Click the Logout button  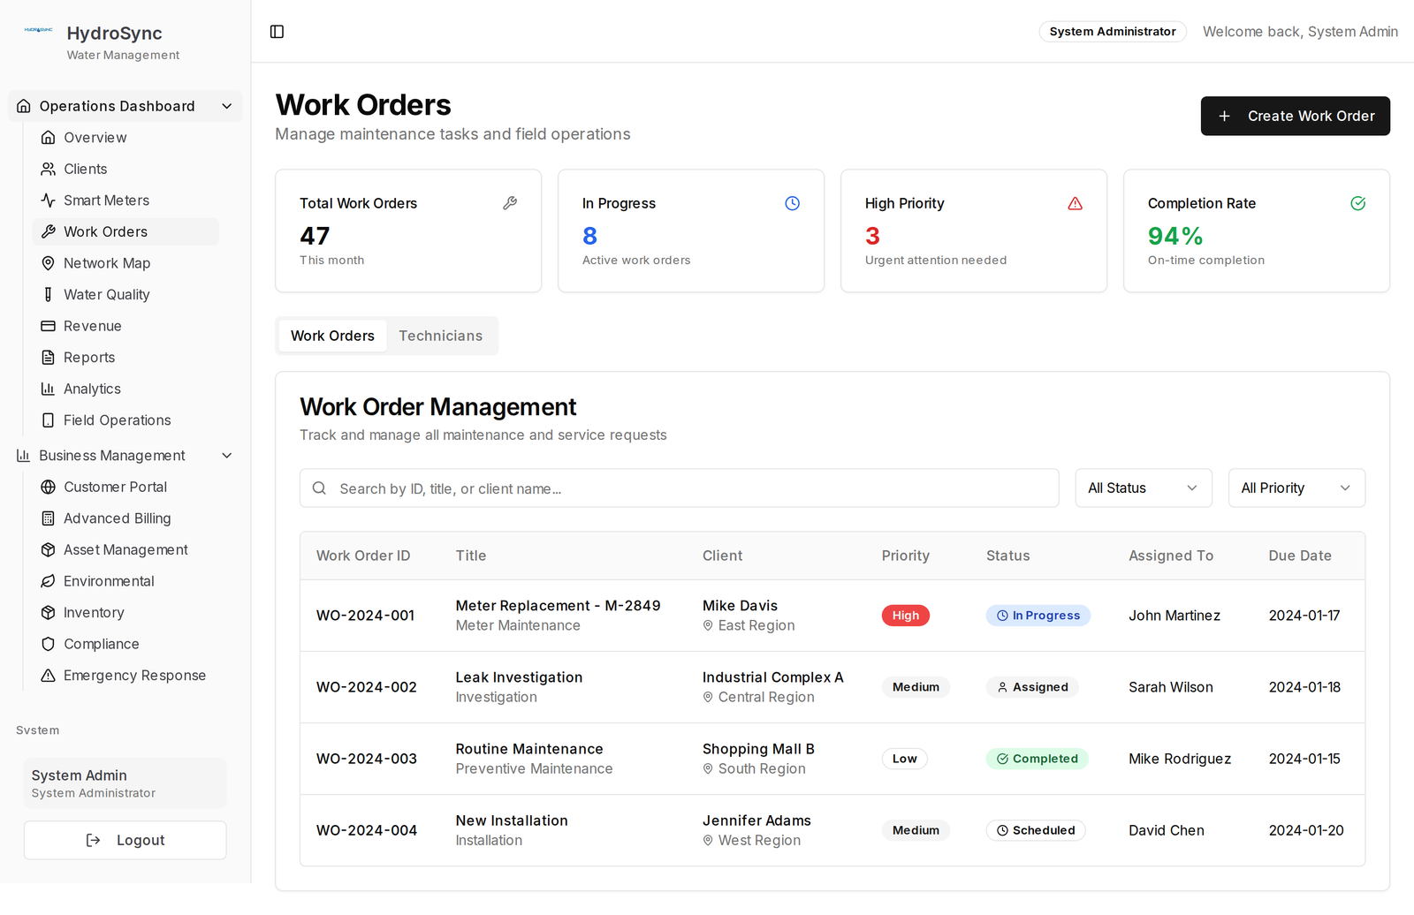click(125, 841)
